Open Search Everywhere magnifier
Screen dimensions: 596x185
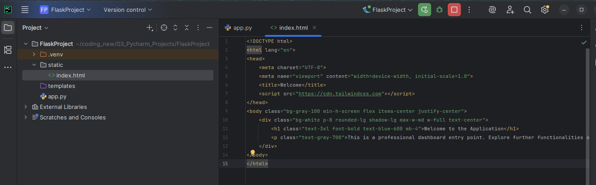click(527, 10)
